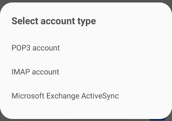Pick the last account type entry
The width and height of the screenshot is (172, 121).
[x=65, y=96]
